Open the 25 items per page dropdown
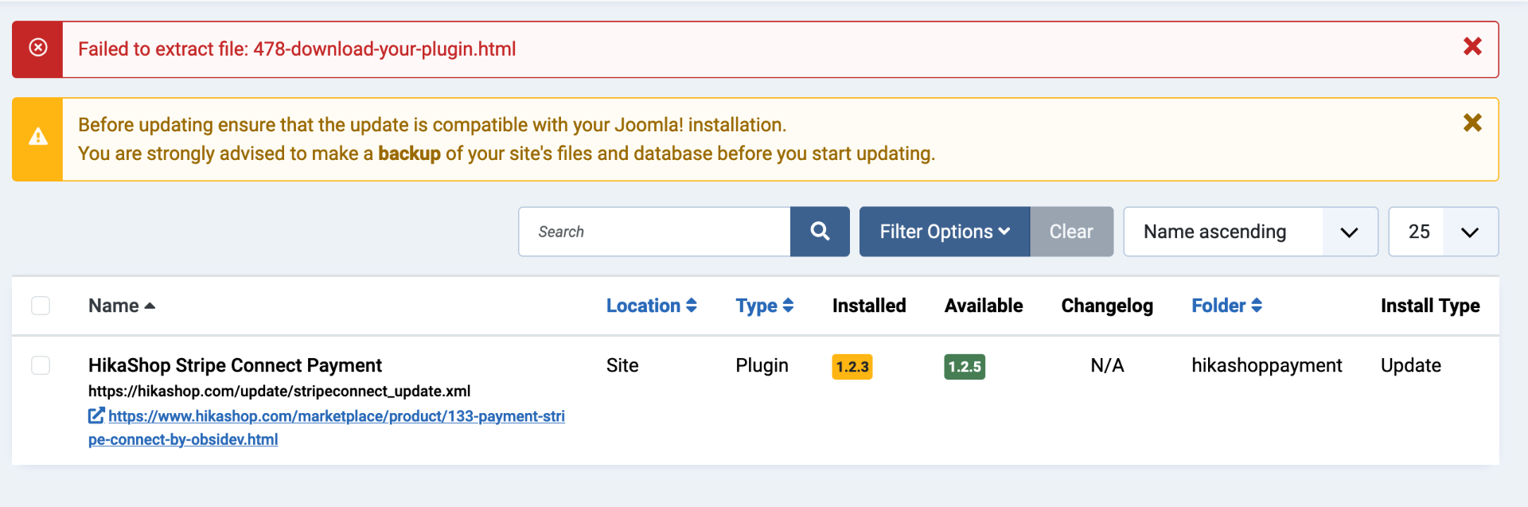The image size is (1528, 507). 1443,232
